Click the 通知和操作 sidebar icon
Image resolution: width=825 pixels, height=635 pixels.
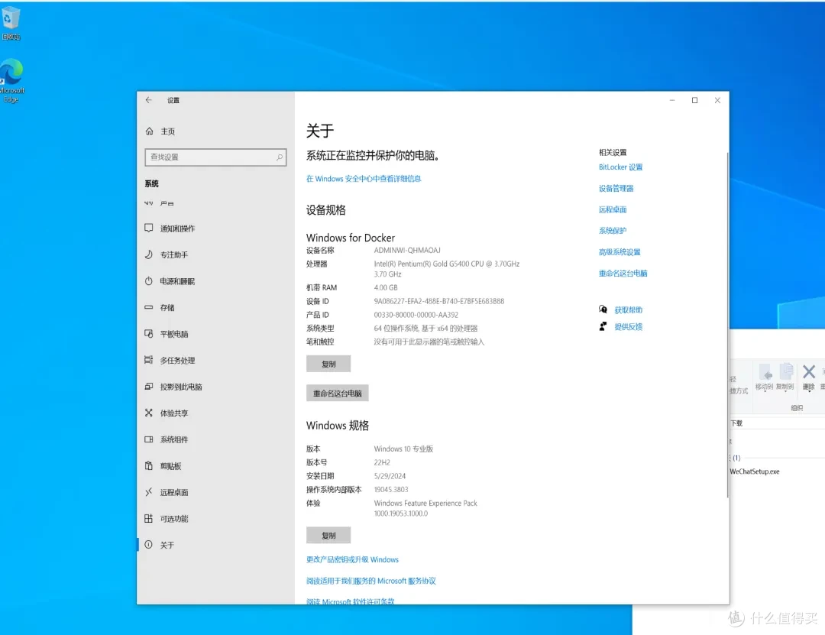tap(149, 228)
